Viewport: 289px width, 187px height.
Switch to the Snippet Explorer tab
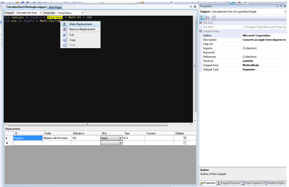click(x=229, y=183)
